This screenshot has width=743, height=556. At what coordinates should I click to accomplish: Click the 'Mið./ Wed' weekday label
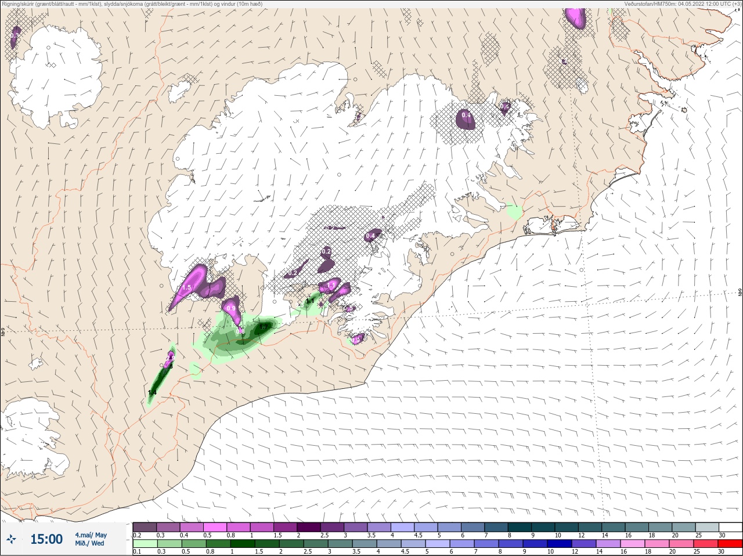[89, 543]
